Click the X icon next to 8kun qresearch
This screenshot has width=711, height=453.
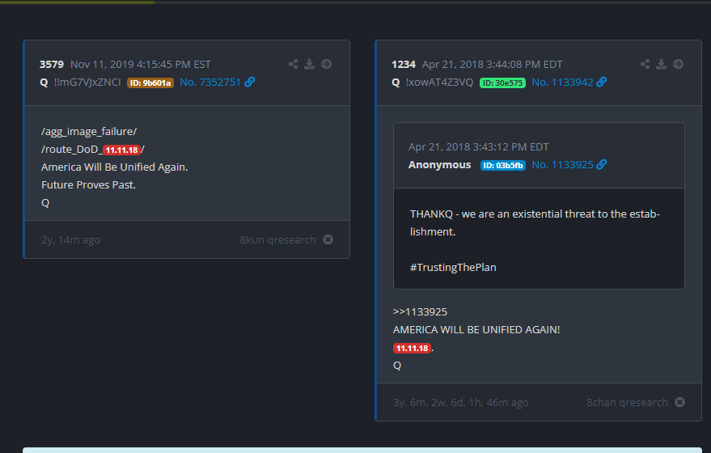328,239
